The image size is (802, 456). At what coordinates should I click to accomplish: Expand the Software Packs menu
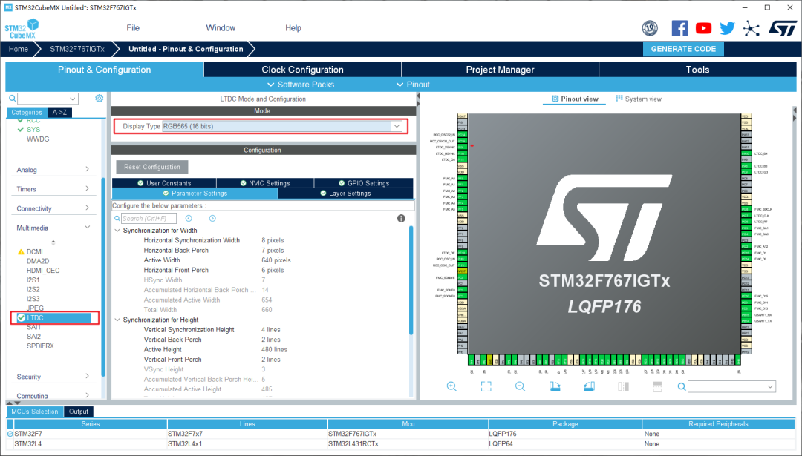[301, 85]
